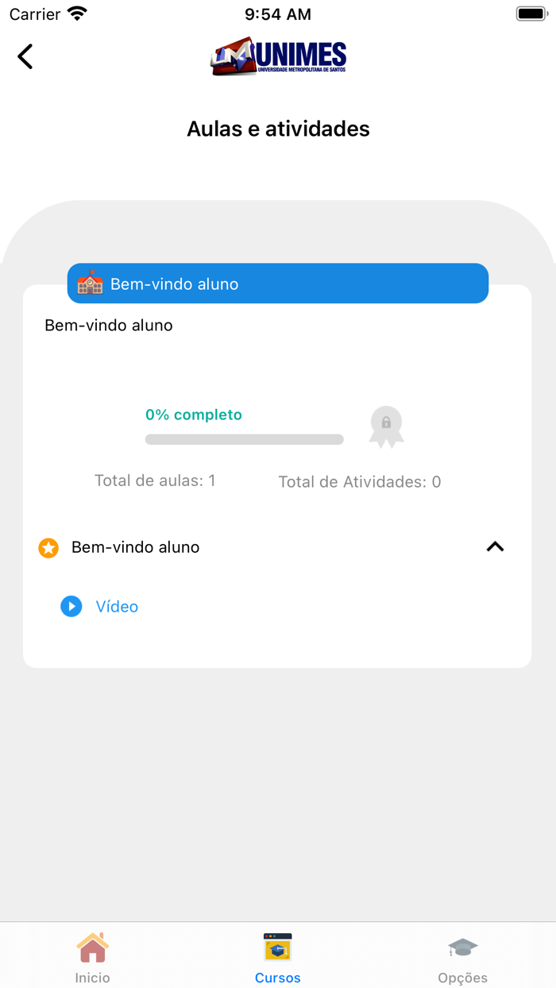The image size is (556, 988).
Task: Tap the school building icon in blue banner
Action: click(x=90, y=284)
